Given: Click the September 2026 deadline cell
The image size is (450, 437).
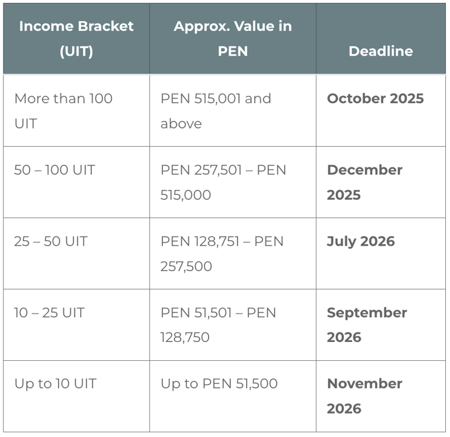Looking at the screenshot, I should click(x=367, y=324).
